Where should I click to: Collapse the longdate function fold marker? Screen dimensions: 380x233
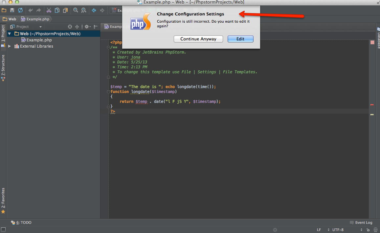tap(108, 92)
